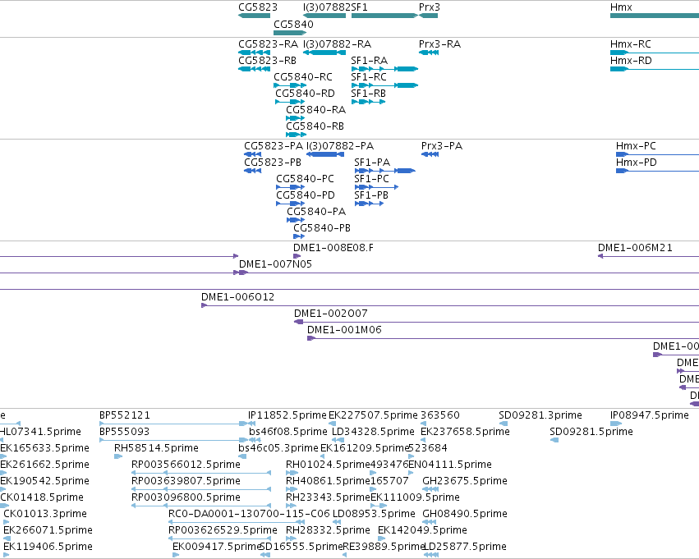Click RP003626529.5prime EST label
699x559 pixels.
point(223,530)
